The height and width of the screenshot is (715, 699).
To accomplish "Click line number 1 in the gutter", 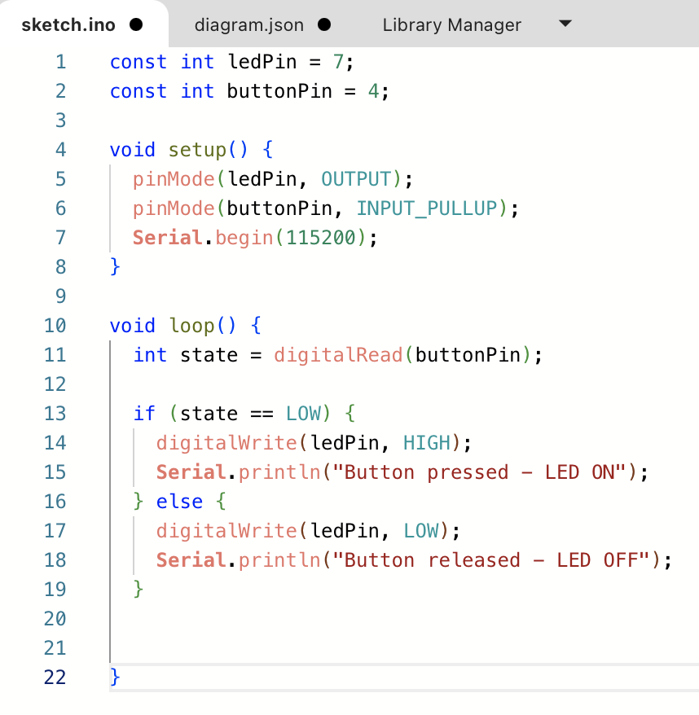I will 60,61.
